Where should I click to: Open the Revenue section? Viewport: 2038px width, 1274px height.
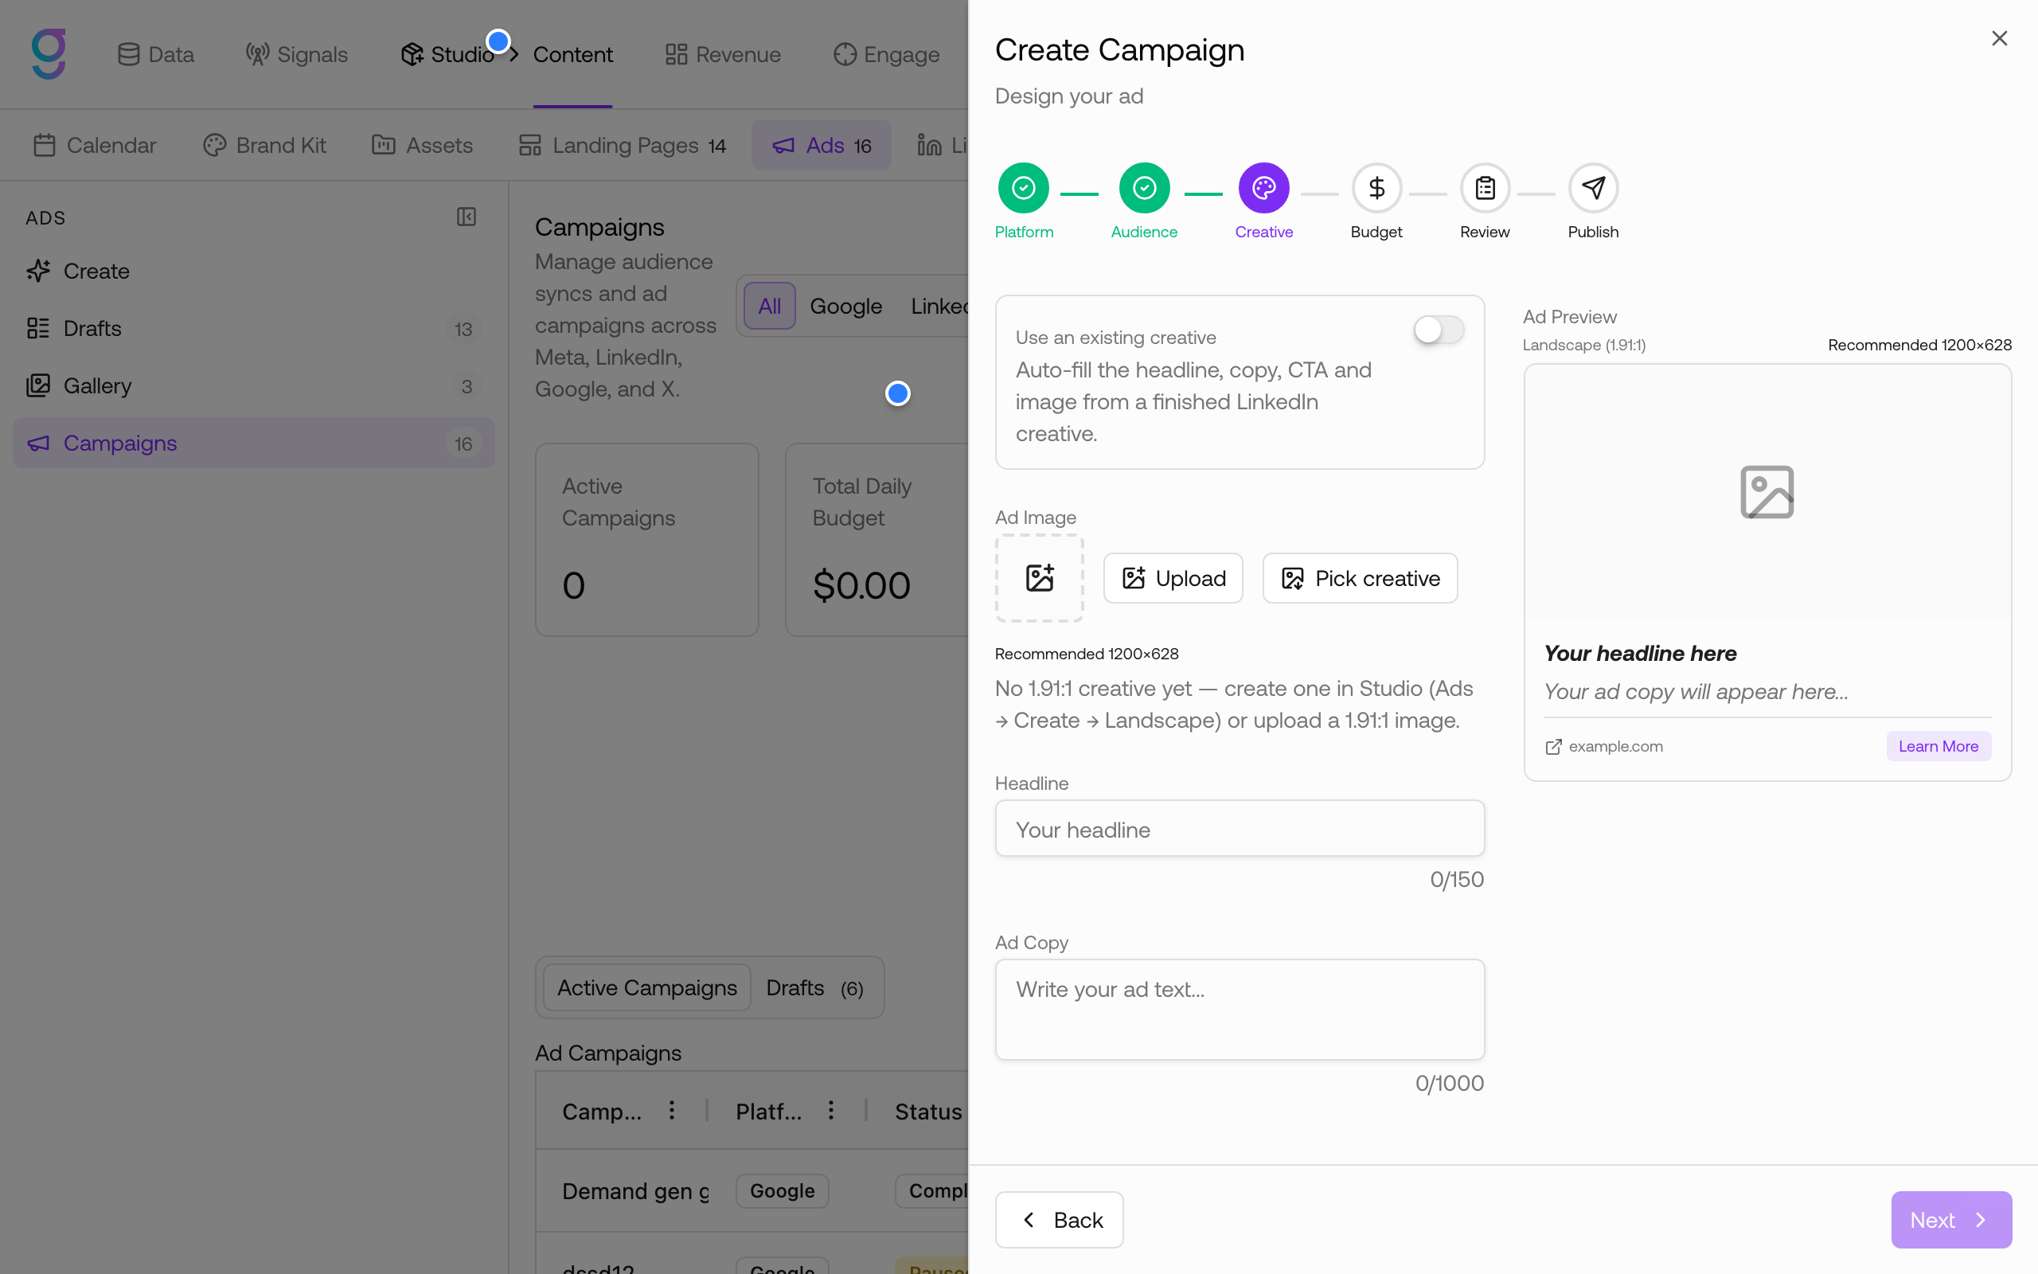coord(723,54)
